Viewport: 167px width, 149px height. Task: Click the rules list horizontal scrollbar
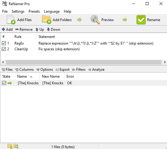point(84,62)
